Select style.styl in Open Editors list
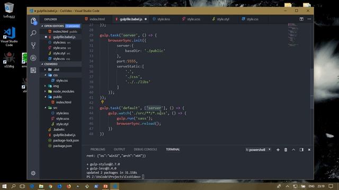The height and width of the screenshot is (190, 339). (59, 53)
